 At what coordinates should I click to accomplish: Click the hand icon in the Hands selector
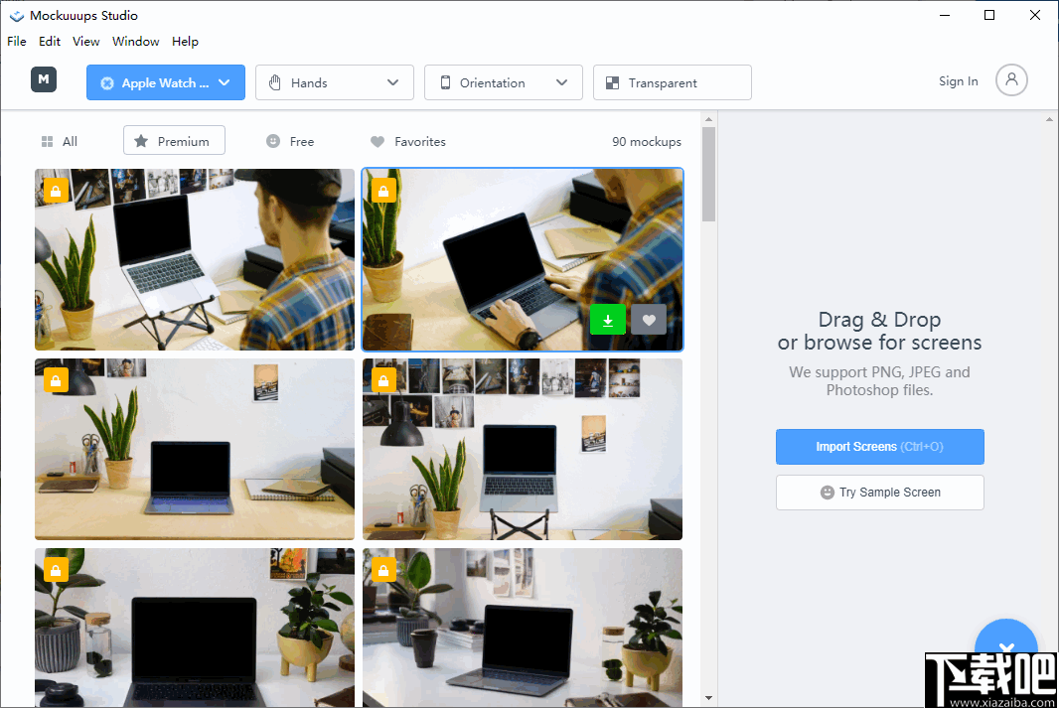(274, 82)
